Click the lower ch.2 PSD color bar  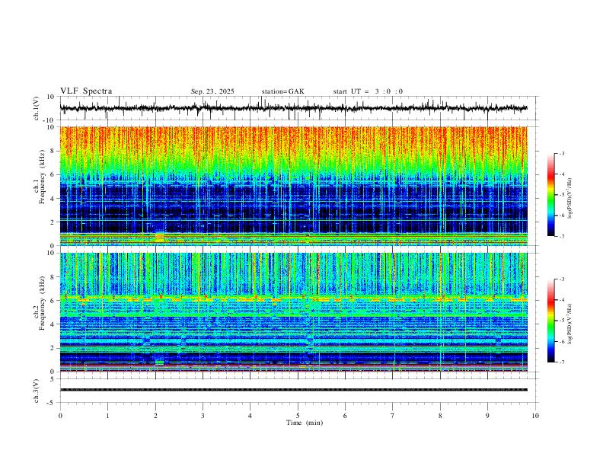tap(550, 321)
